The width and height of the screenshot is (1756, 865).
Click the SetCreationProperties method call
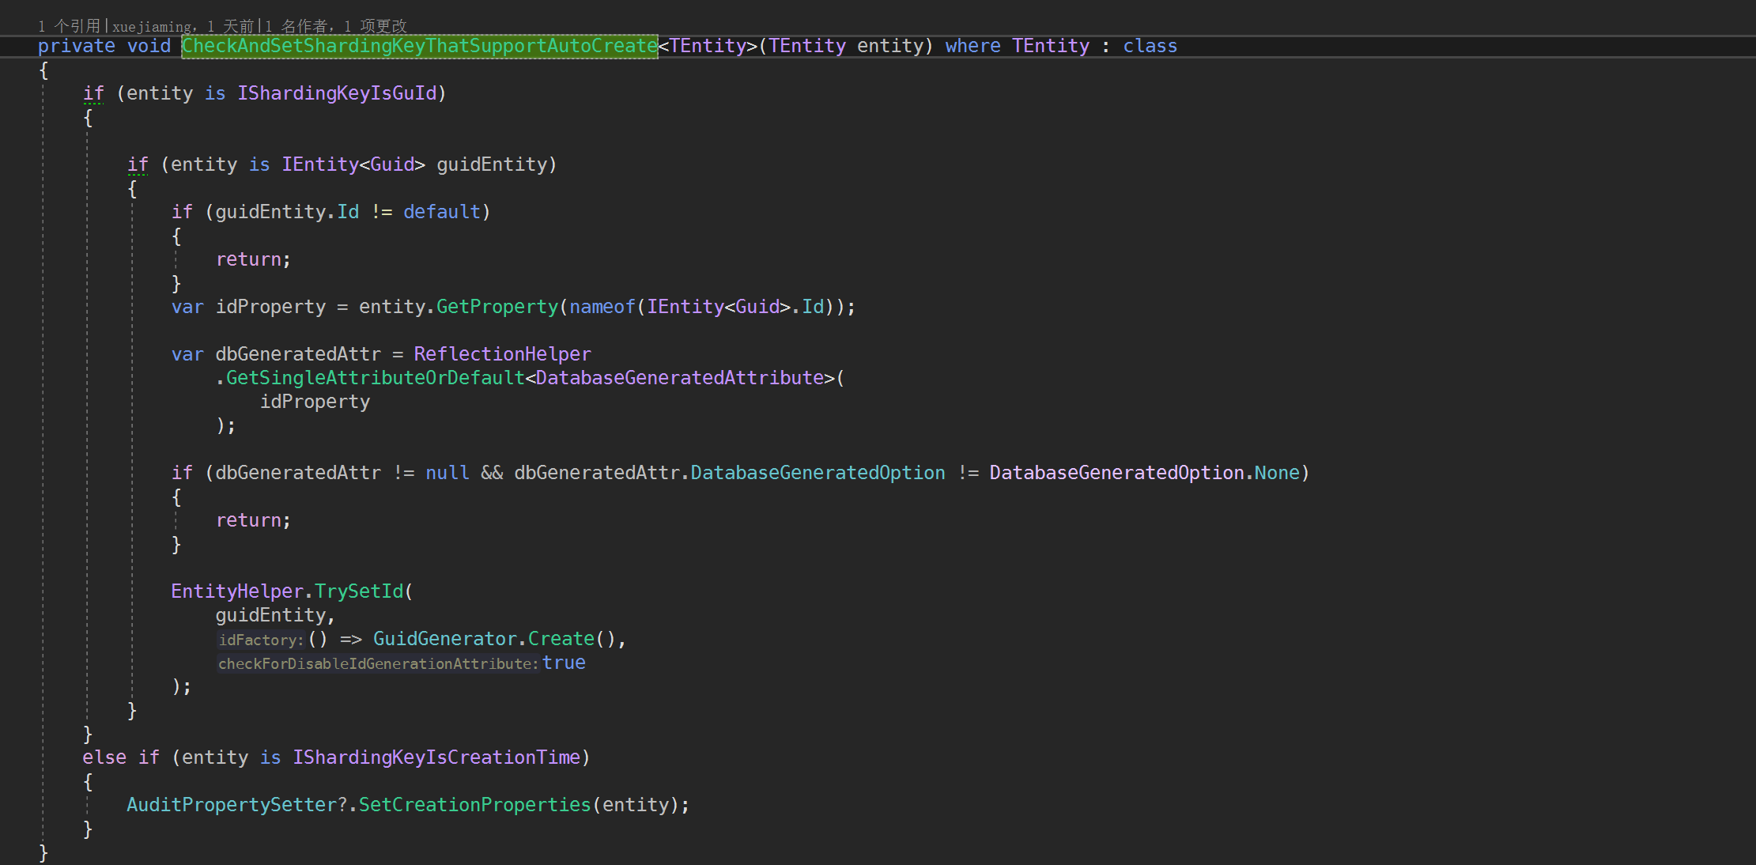coord(474,805)
